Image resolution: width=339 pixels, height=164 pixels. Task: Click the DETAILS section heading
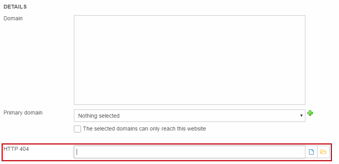(15, 7)
